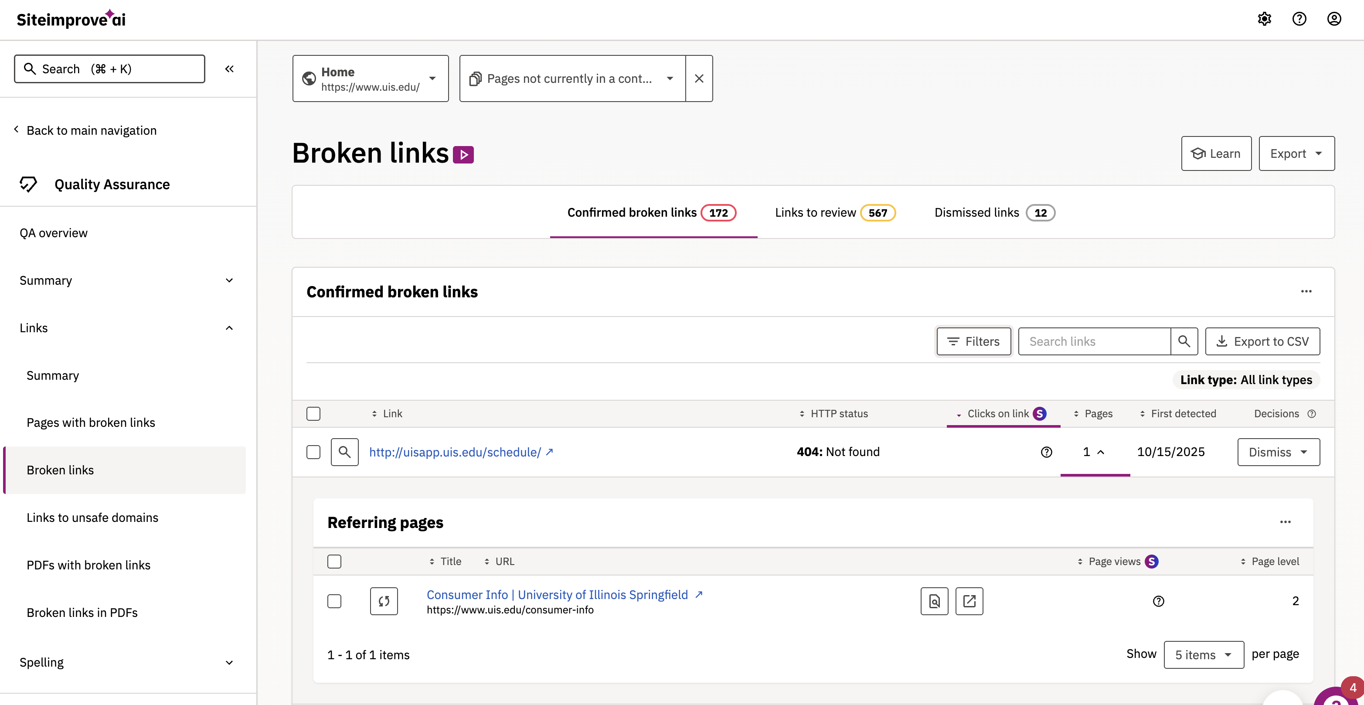Open Consumer Info page in new window
Screen dimensions: 1364x705
969,601
